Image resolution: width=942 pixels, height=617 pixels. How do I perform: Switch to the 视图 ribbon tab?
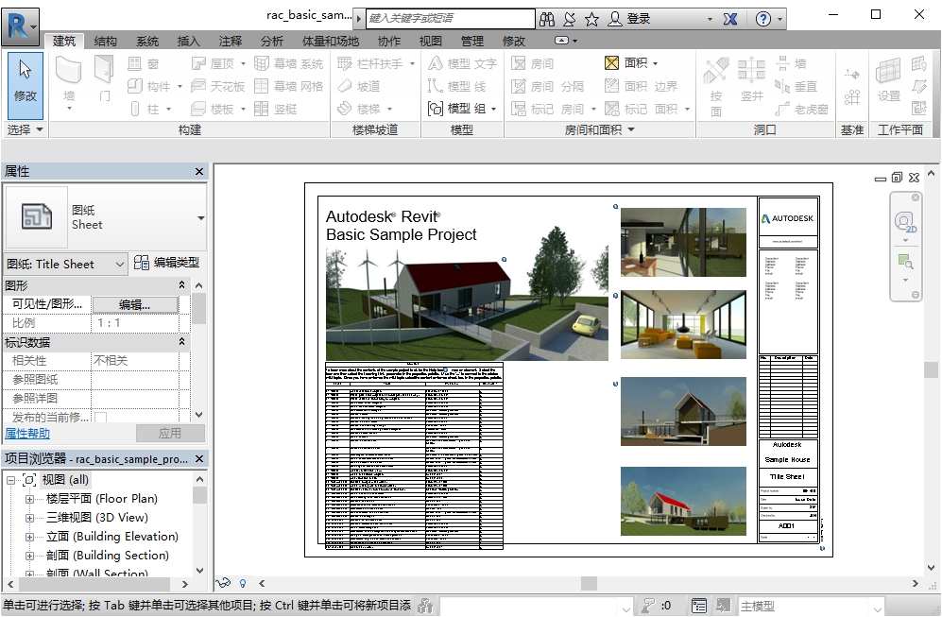(x=430, y=41)
